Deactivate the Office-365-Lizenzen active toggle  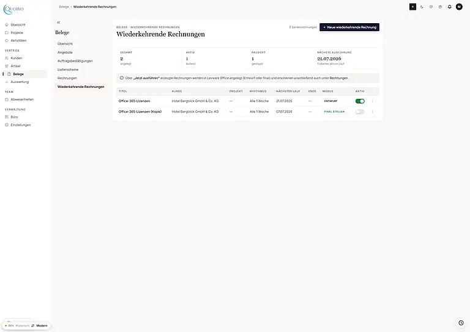click(360, 101)
